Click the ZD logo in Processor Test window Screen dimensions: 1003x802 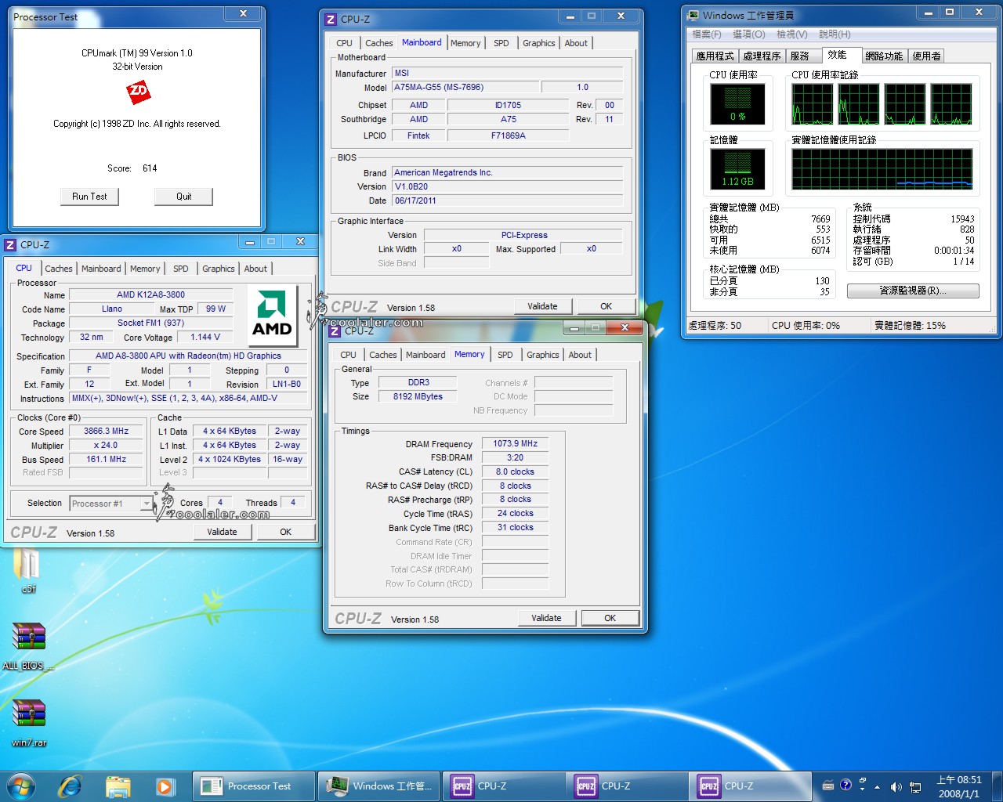pos(138,92)
